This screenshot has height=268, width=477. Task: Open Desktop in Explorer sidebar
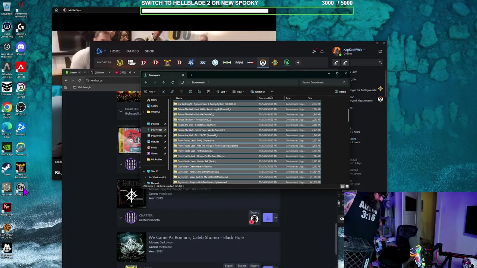(x=153, y=124)
